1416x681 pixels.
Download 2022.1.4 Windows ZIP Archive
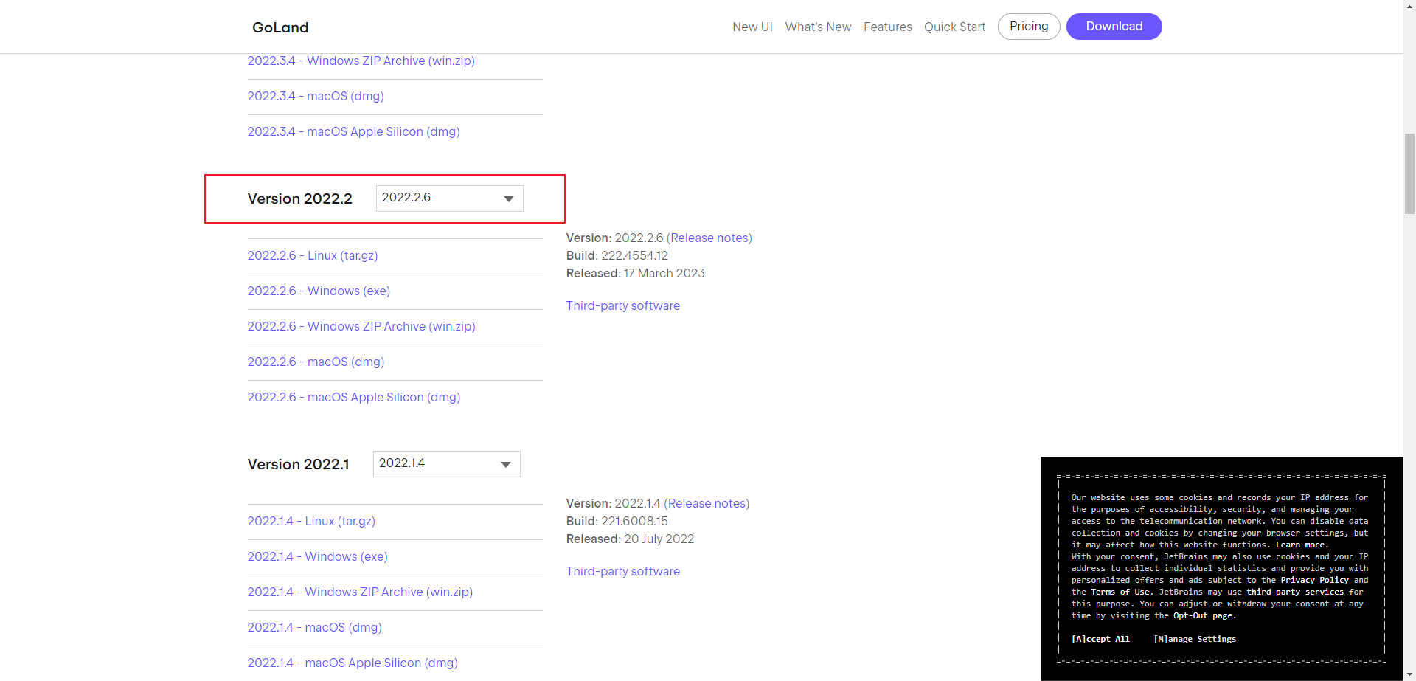click(360, 592)
